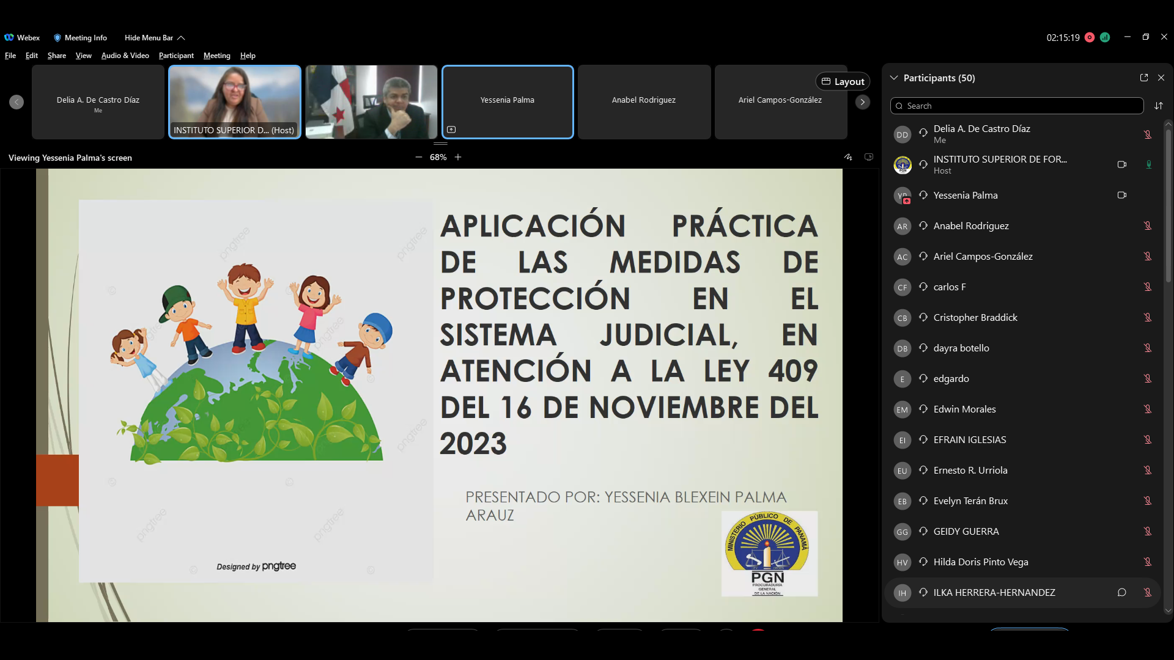Click the sort participants icon

pos(1158,106)
